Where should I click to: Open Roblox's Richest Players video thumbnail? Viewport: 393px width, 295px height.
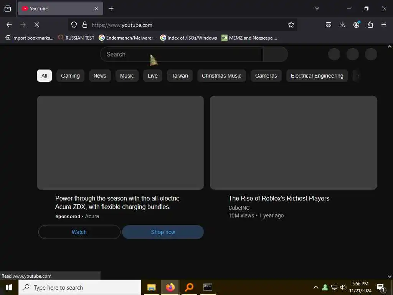coord(294,143)
